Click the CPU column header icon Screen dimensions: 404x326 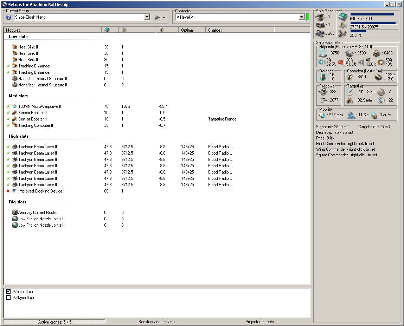point(107,30)
